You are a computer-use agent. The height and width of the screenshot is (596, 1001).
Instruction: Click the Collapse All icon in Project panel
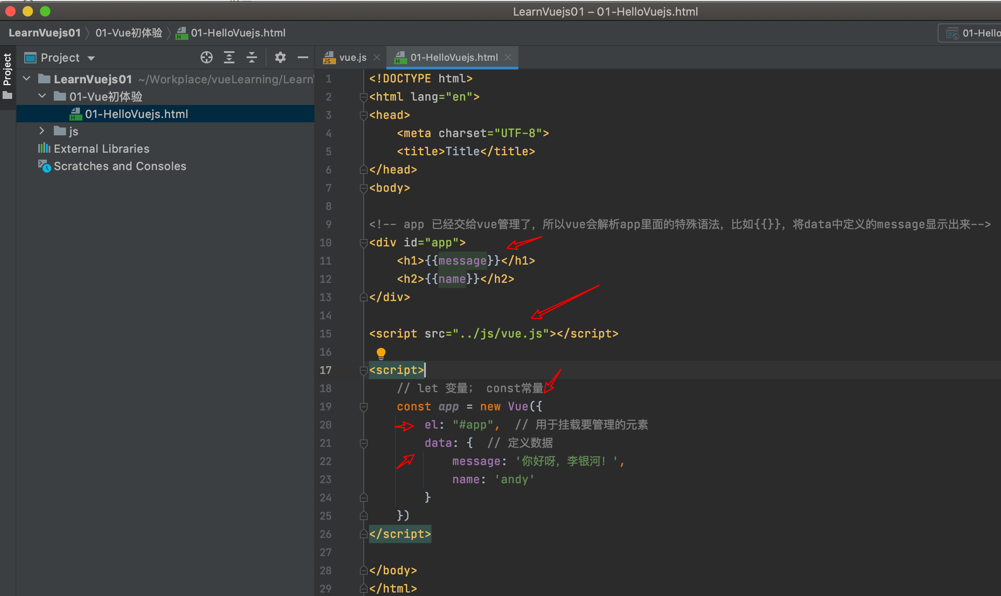(252, 58)
